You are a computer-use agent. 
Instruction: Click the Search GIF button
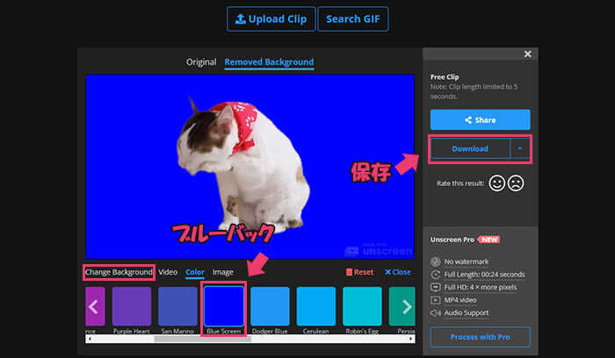(352, 19)
